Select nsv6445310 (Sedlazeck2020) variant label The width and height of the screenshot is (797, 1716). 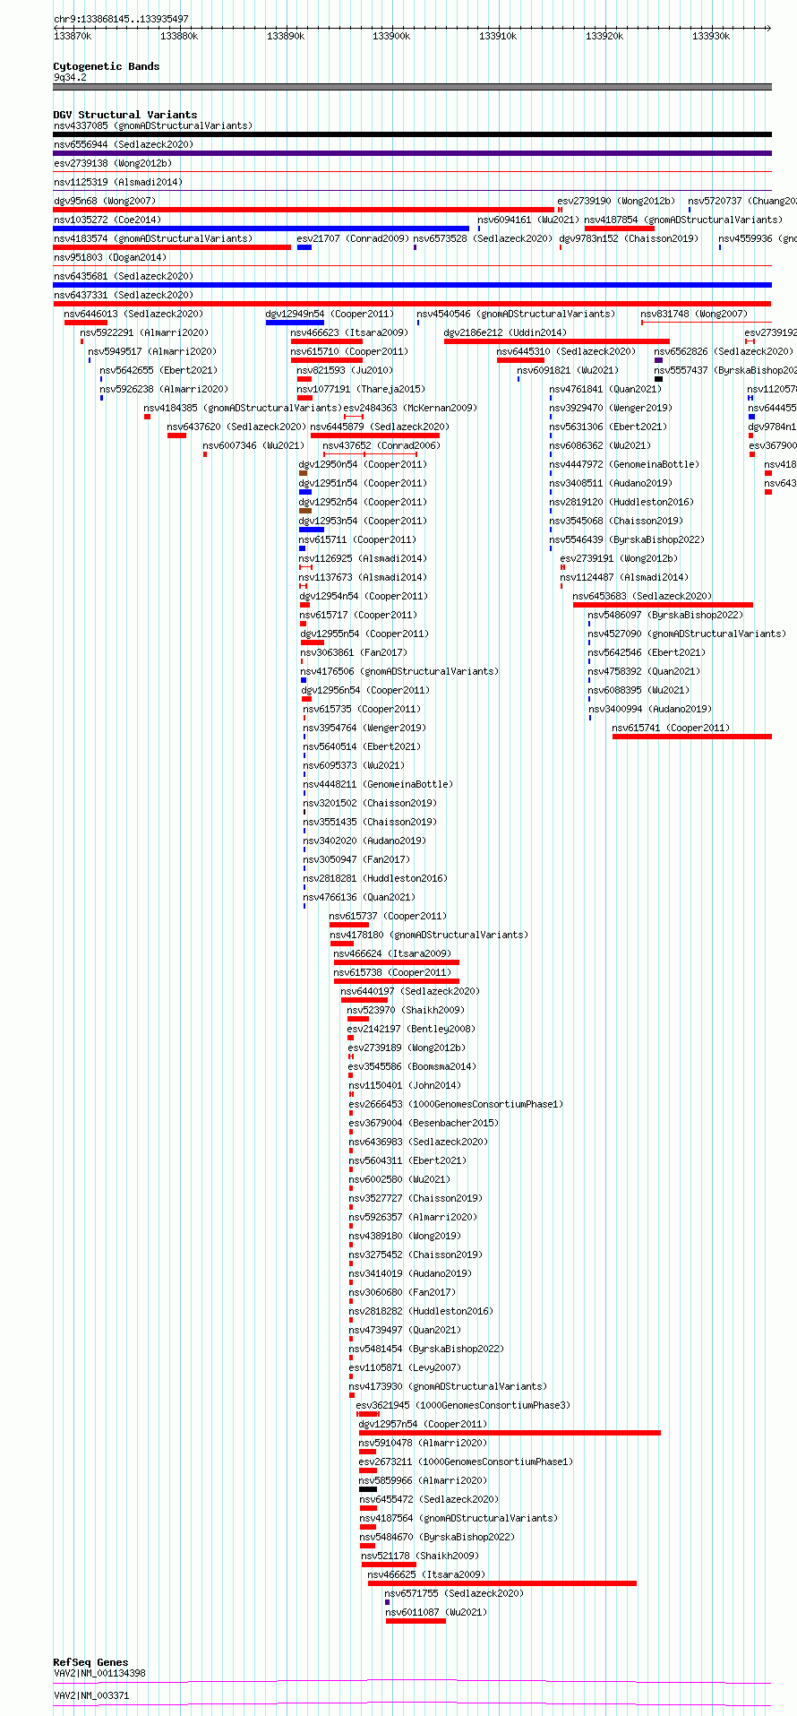[567, 351]
